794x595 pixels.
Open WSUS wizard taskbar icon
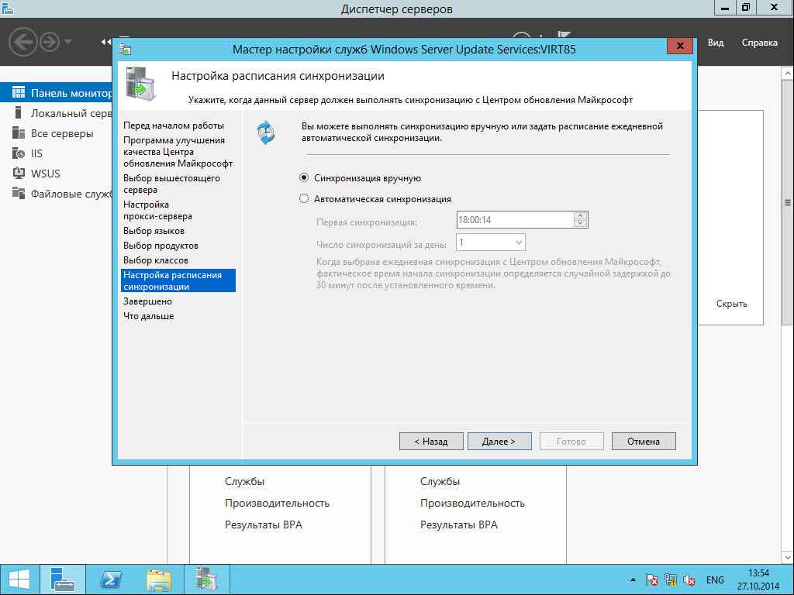(x=206, y=580)
